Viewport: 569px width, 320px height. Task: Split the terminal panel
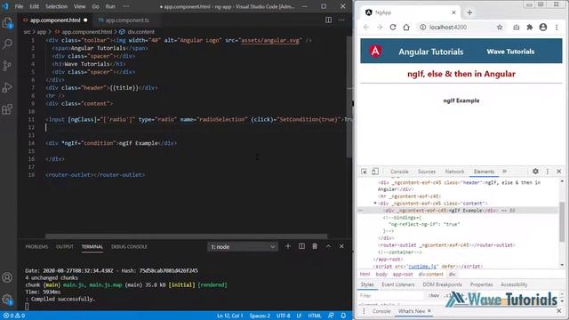(x=301, y=246)
